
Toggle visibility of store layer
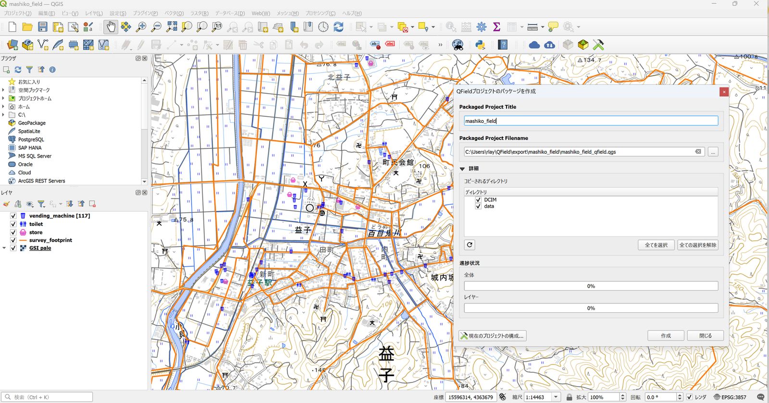point(13,232)
